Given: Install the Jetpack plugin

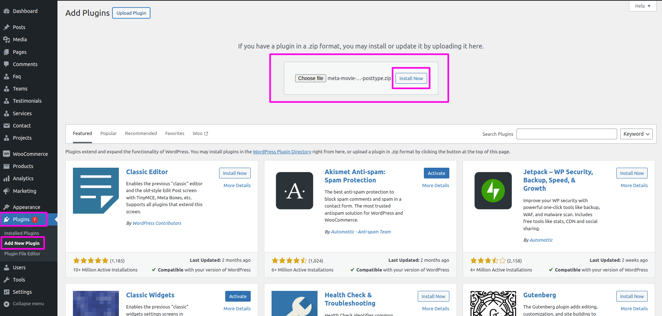Looking at the screenshot, I should (x=632, y=173).
